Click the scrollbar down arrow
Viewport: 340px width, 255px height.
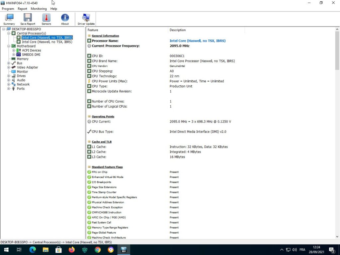click(337, 237)
